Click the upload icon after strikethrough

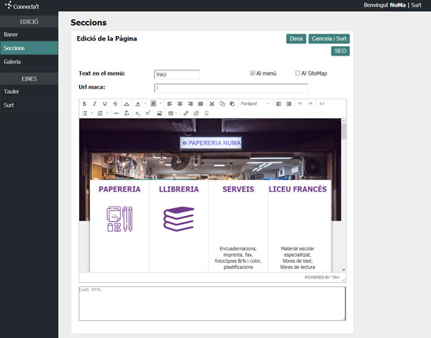pyautogui.click(x=126, y=104)
